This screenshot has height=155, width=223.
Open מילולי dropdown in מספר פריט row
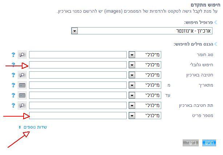coord(132,116)
